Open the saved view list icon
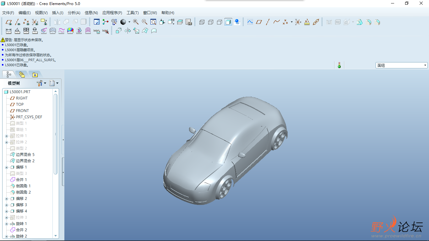This screenshot has height=241, width=429. coord(171,22)
